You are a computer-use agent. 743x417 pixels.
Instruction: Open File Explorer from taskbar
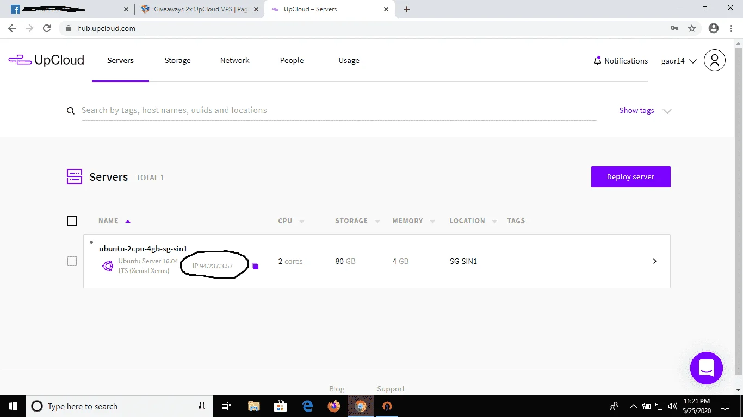tap(253, 406)
